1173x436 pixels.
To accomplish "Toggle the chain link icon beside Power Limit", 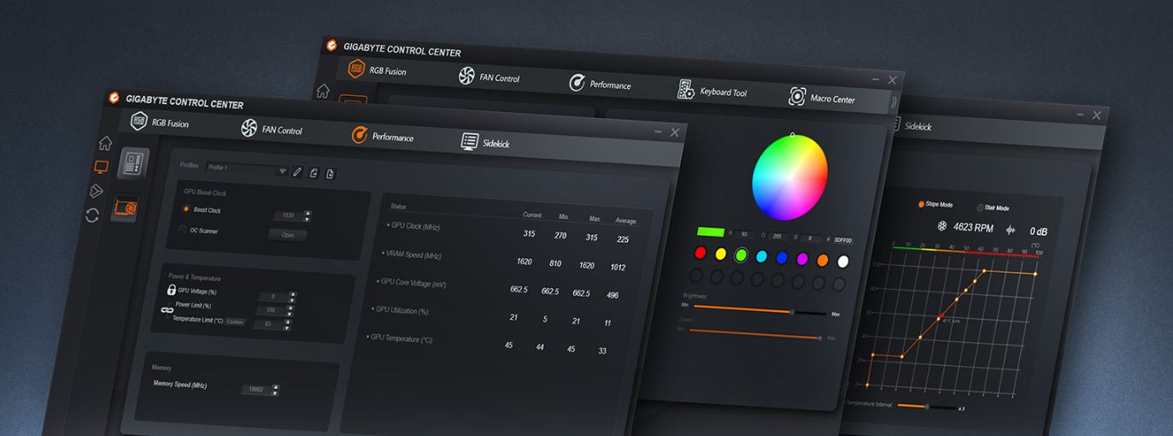I will (167, 310).
